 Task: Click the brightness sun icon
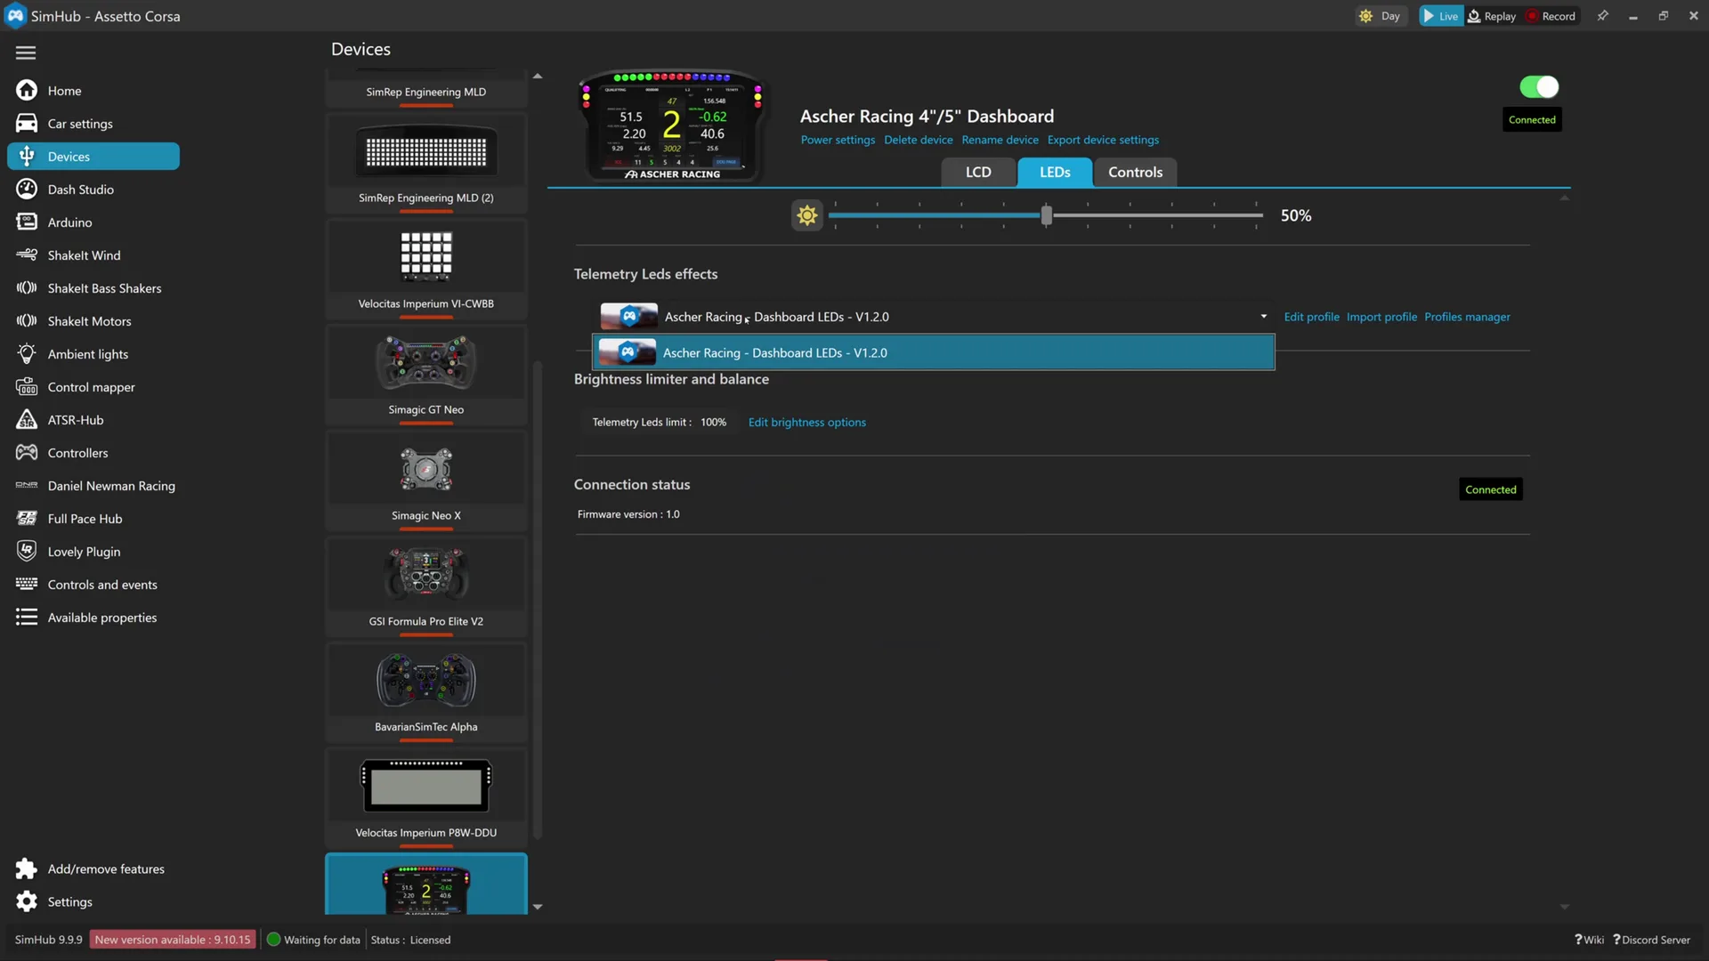[807, 215]
